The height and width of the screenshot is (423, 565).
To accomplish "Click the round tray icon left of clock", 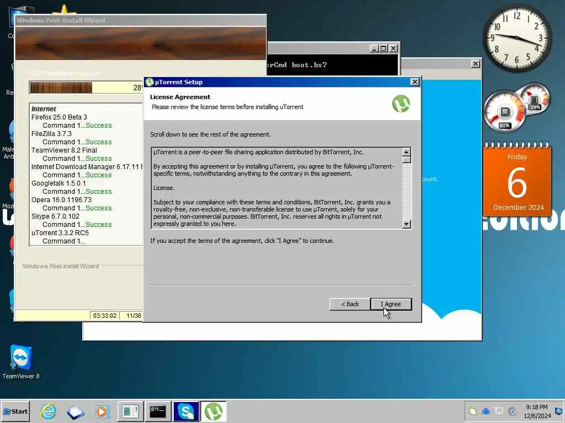I will (x=513, y=411).
